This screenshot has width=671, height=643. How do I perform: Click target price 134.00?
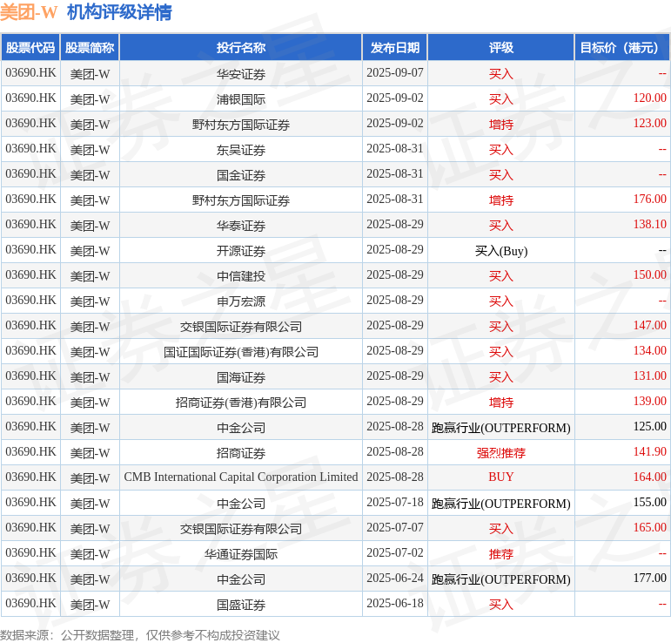point(649,351)
